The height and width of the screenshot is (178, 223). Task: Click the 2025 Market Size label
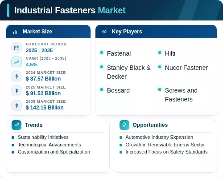coord(46,87)
